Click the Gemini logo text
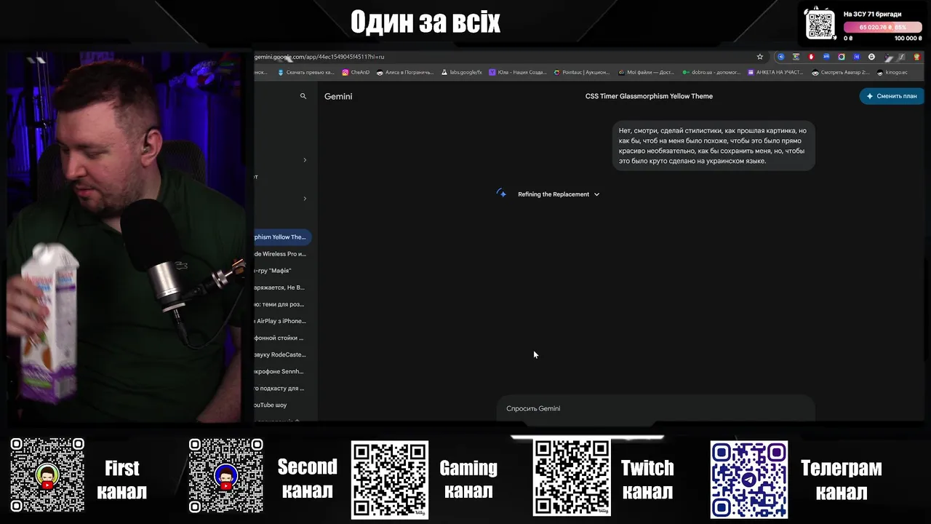Viewport: 931px width, 524px height. (338, 96)
